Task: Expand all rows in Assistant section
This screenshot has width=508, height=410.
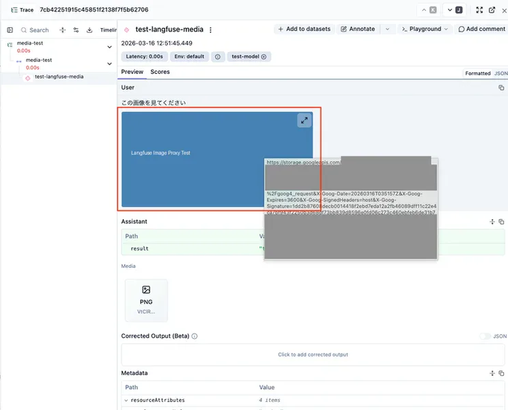Action: 492,221
